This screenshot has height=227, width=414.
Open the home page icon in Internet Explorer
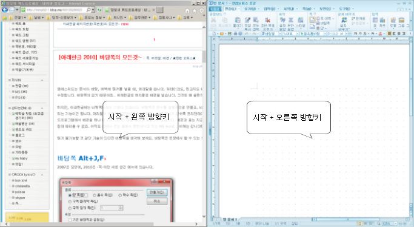[187, 10]
